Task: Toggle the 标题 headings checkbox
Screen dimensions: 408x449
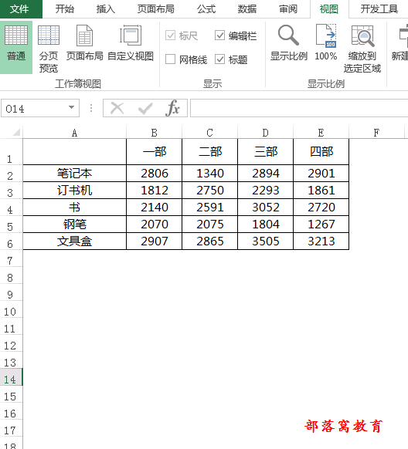Action: tap(219, 59)
